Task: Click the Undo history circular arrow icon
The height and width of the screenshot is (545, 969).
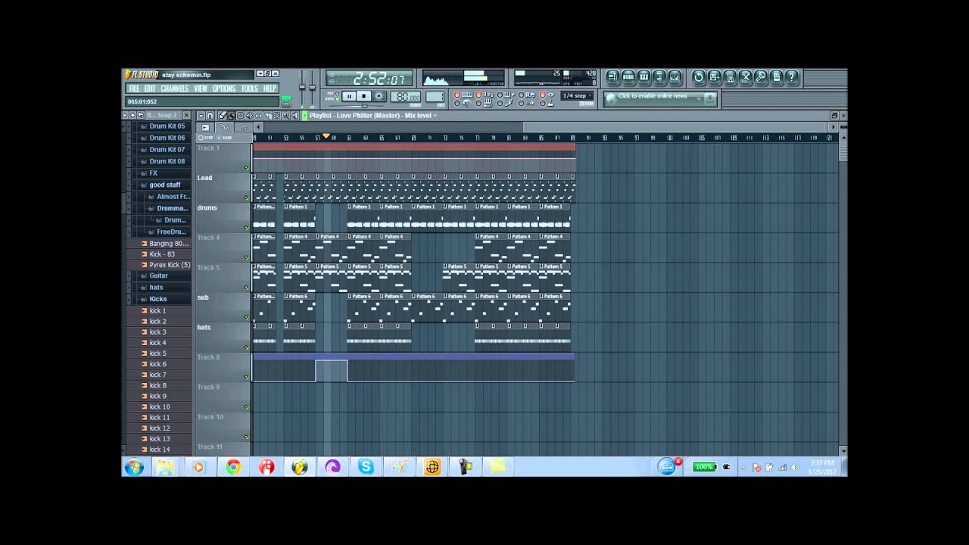Action: pyautogui.click(x=699, y=77)
